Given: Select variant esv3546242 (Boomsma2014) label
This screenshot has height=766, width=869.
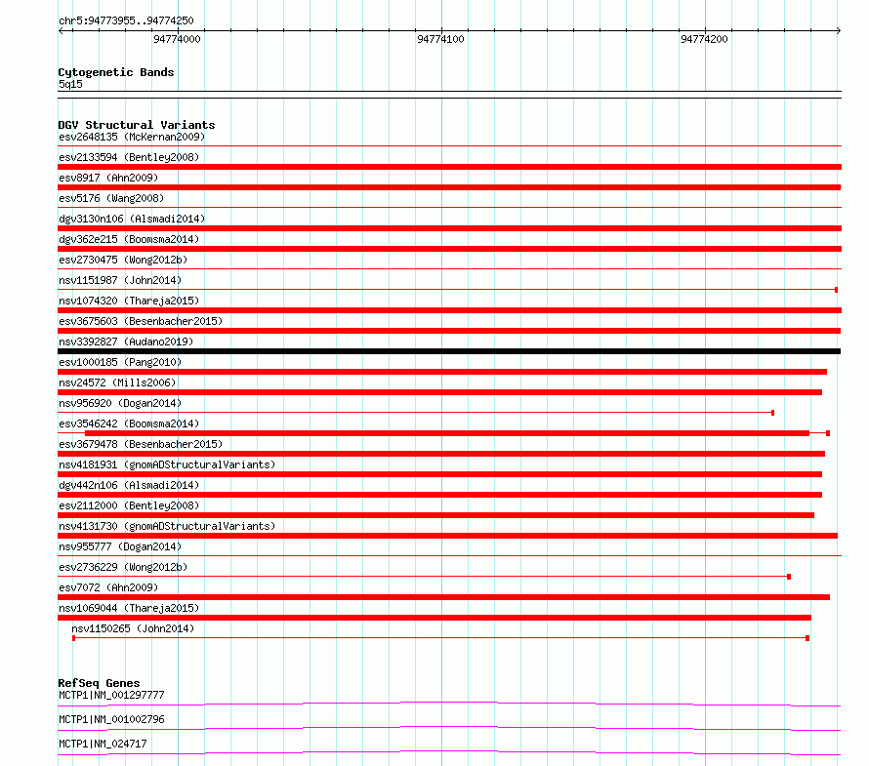Looking at the screenshot, I should tap(129, 423).
